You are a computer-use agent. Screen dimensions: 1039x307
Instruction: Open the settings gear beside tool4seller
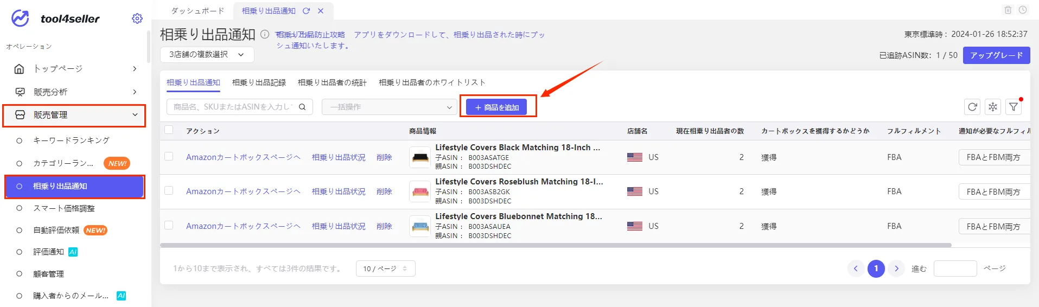coord(137,18)
